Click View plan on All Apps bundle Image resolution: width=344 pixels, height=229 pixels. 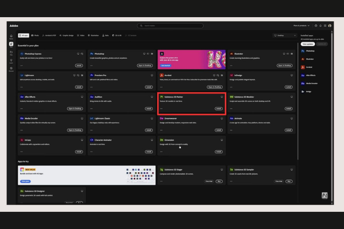pyautogui.click(x=26, y=181)
